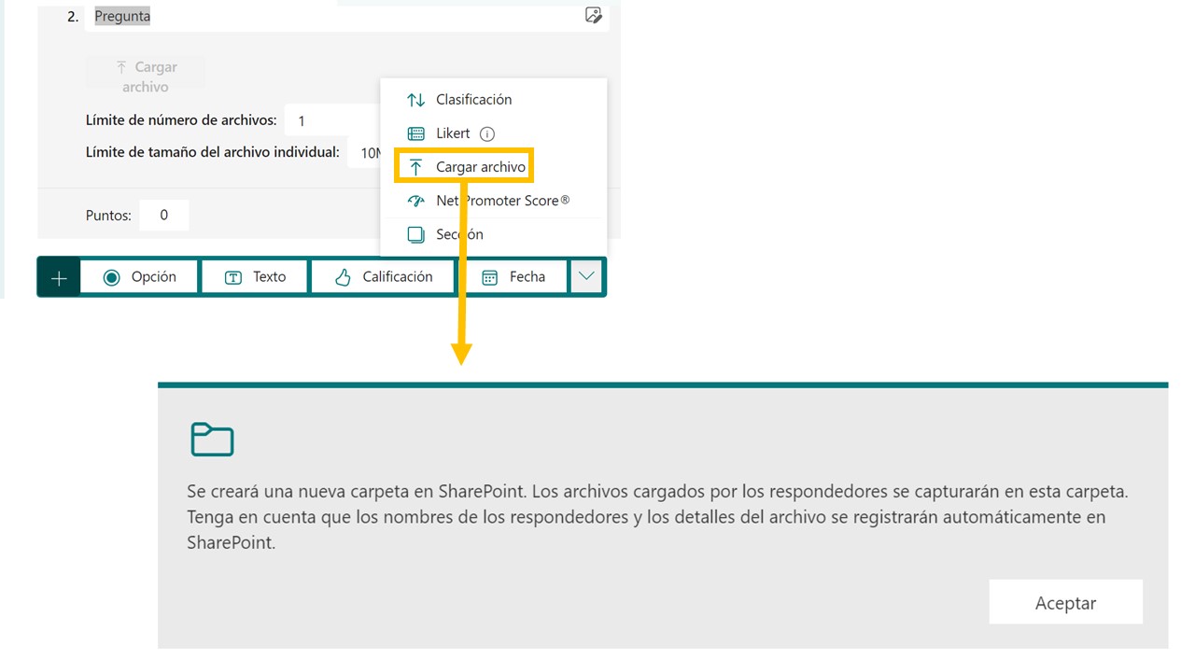
Task: Add a Texto question
Action: (x=254, y=277)
